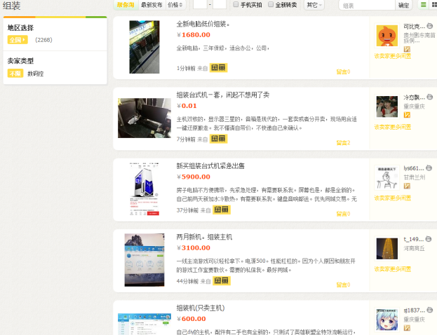
Task: Click the maximum price input box
Action: coord(220,4)
